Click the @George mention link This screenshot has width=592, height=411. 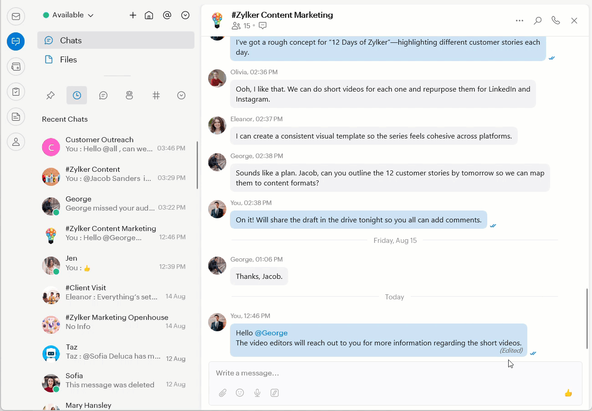tap(271, 333)
